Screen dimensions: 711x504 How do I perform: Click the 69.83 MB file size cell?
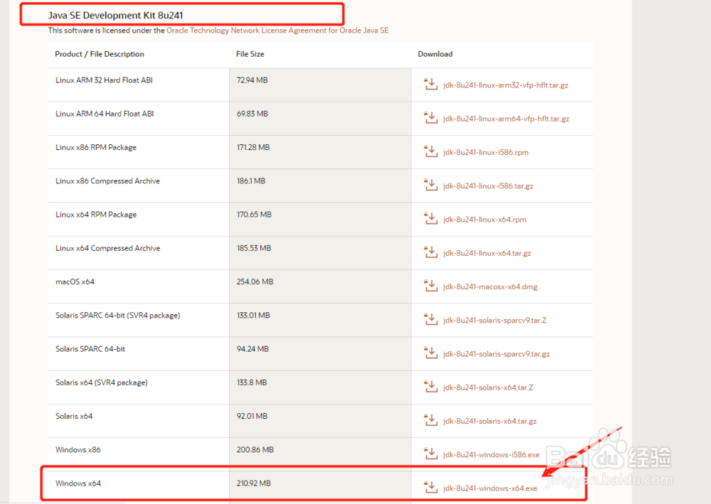(x=320, y=118)
